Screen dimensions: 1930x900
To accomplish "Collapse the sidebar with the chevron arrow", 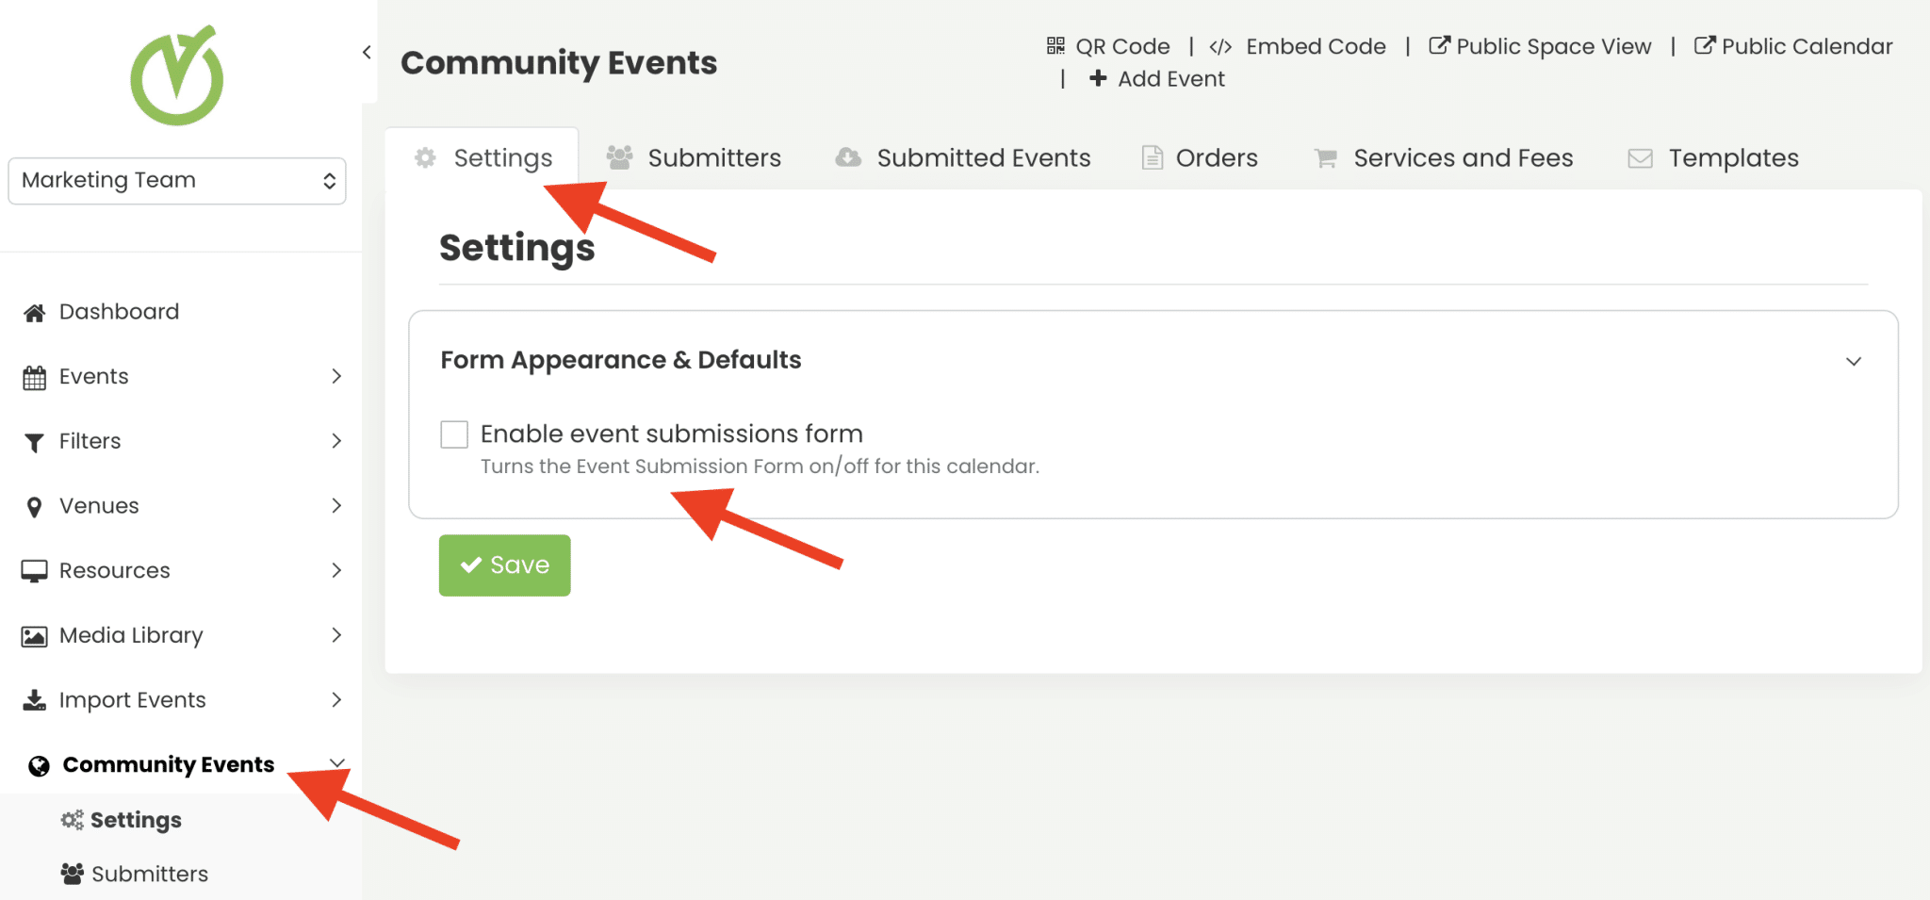I will pos(367,52).
